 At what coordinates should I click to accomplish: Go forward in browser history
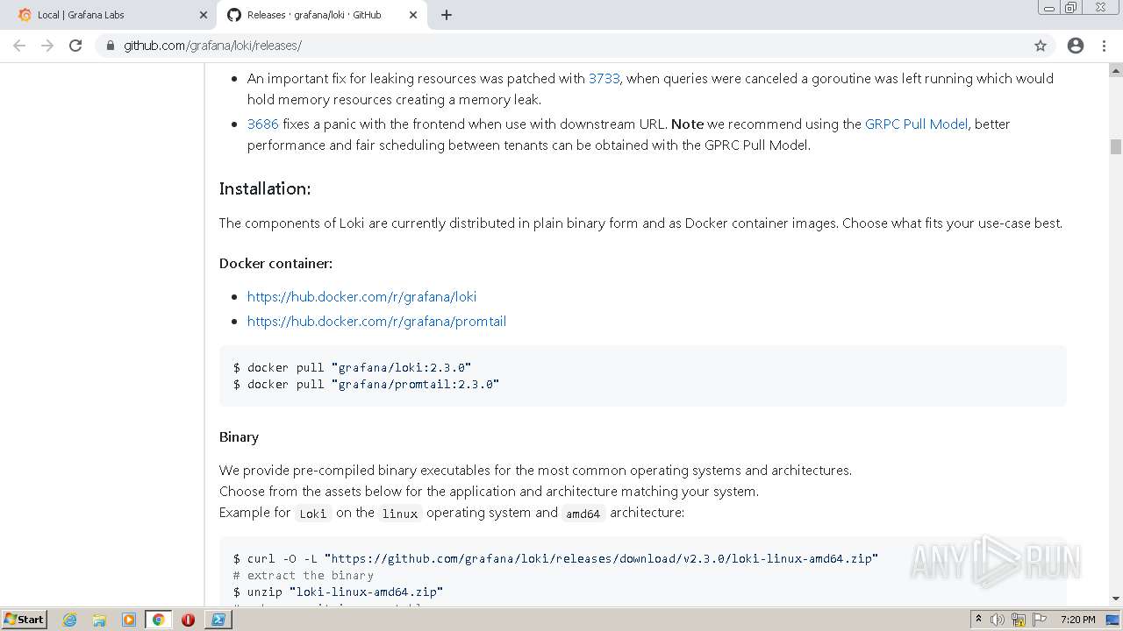(47, 46)
